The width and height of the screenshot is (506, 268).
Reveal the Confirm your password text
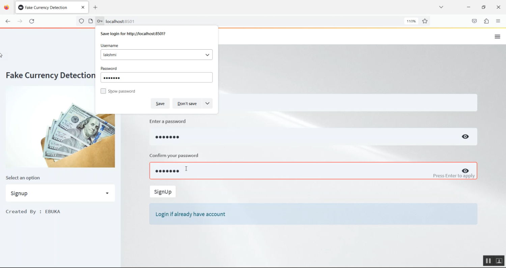click(x=465, y=170)
